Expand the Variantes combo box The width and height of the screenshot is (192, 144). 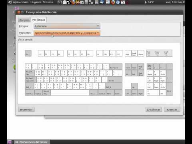67,33
